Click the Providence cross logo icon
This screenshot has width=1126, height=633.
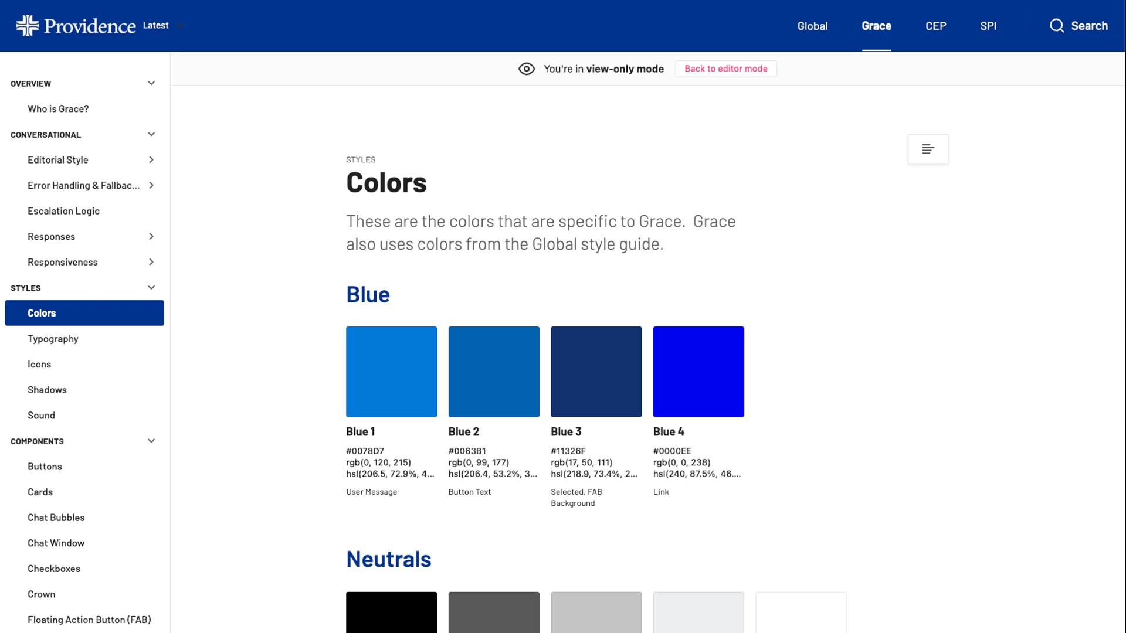point(27,26)
